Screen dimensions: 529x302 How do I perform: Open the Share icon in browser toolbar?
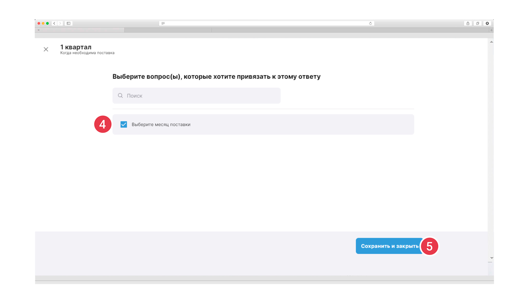(x=468, y=23)
